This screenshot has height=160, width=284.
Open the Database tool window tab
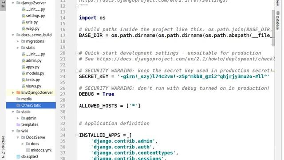click(x=278, y=21)
